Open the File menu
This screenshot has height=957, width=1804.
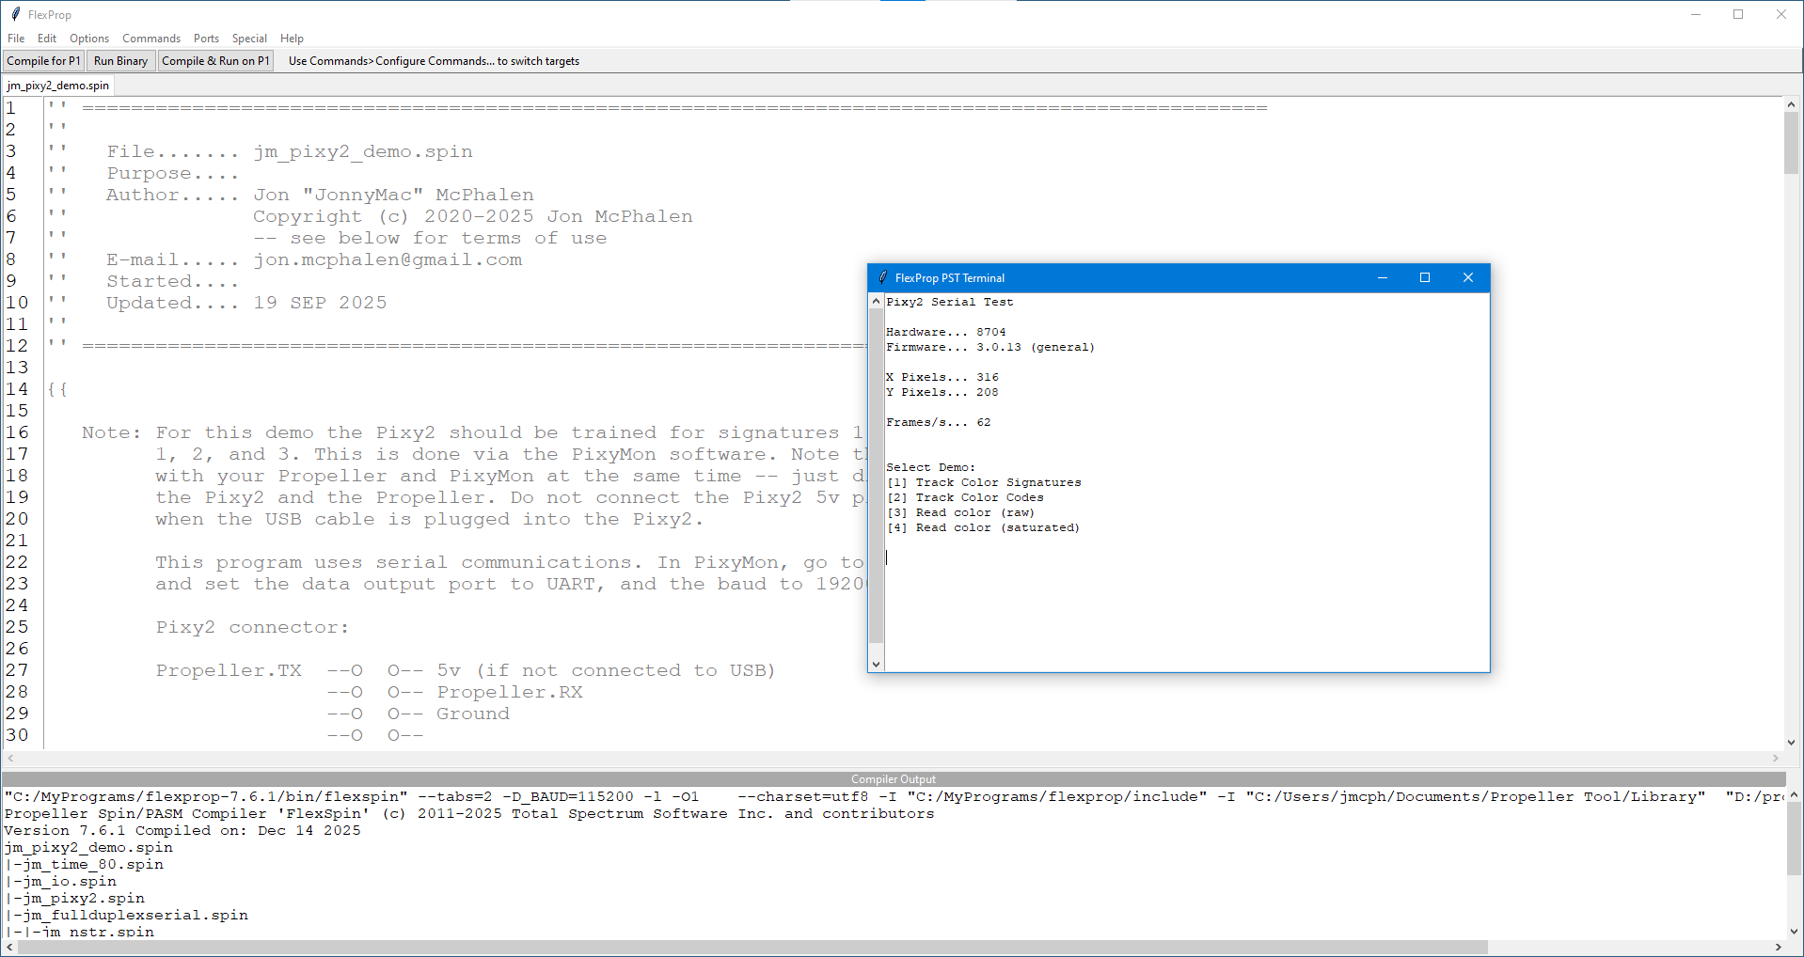[x=16, y=39]
